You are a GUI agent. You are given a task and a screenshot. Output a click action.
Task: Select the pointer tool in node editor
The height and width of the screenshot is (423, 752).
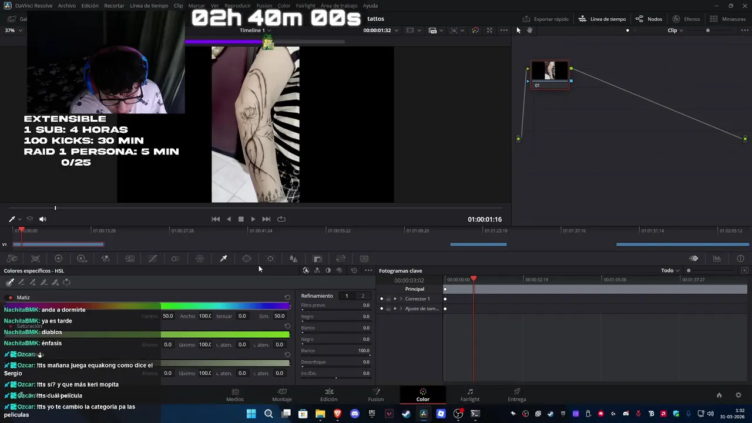tap(518, 30)
